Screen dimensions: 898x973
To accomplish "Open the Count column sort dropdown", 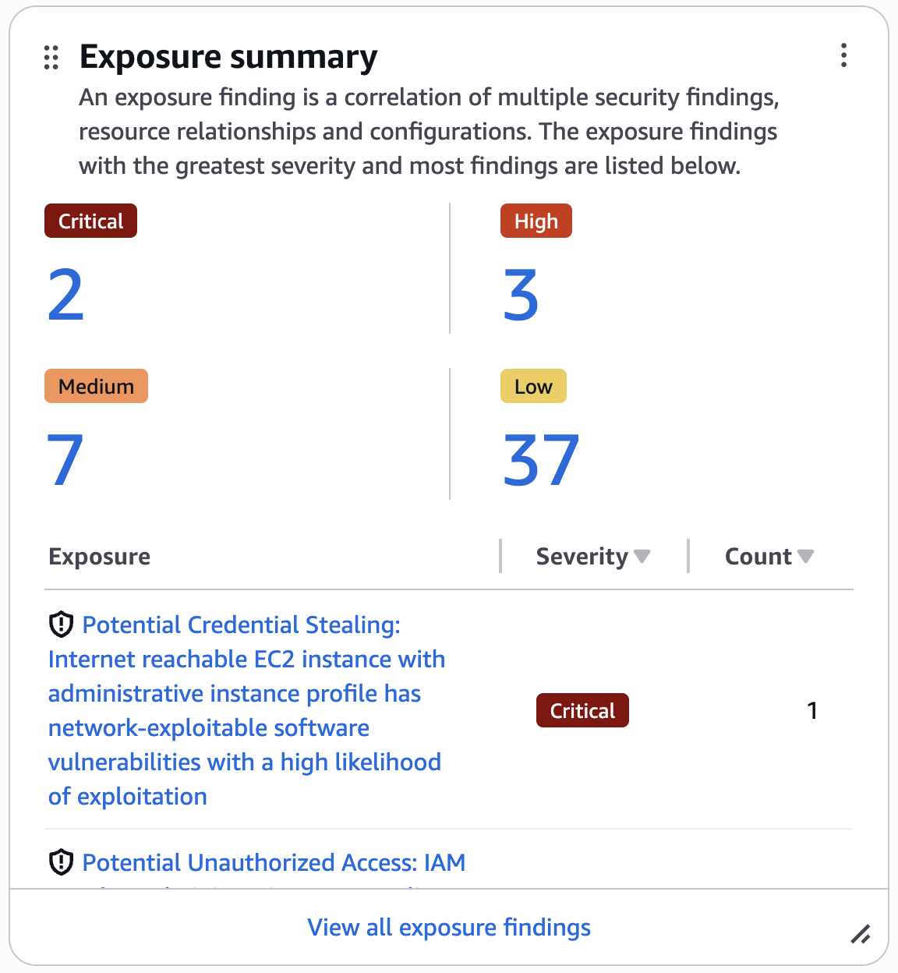I will 807,556.
